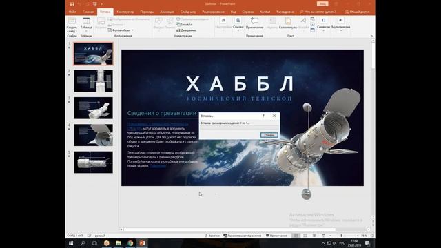Open the Windows Start menu

(71, 243)
